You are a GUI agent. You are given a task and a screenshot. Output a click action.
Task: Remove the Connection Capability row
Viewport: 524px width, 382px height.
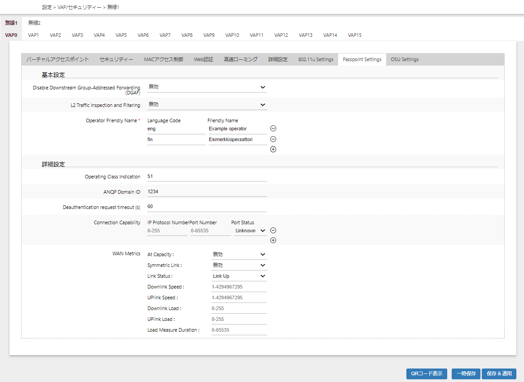tap(273, 231)
